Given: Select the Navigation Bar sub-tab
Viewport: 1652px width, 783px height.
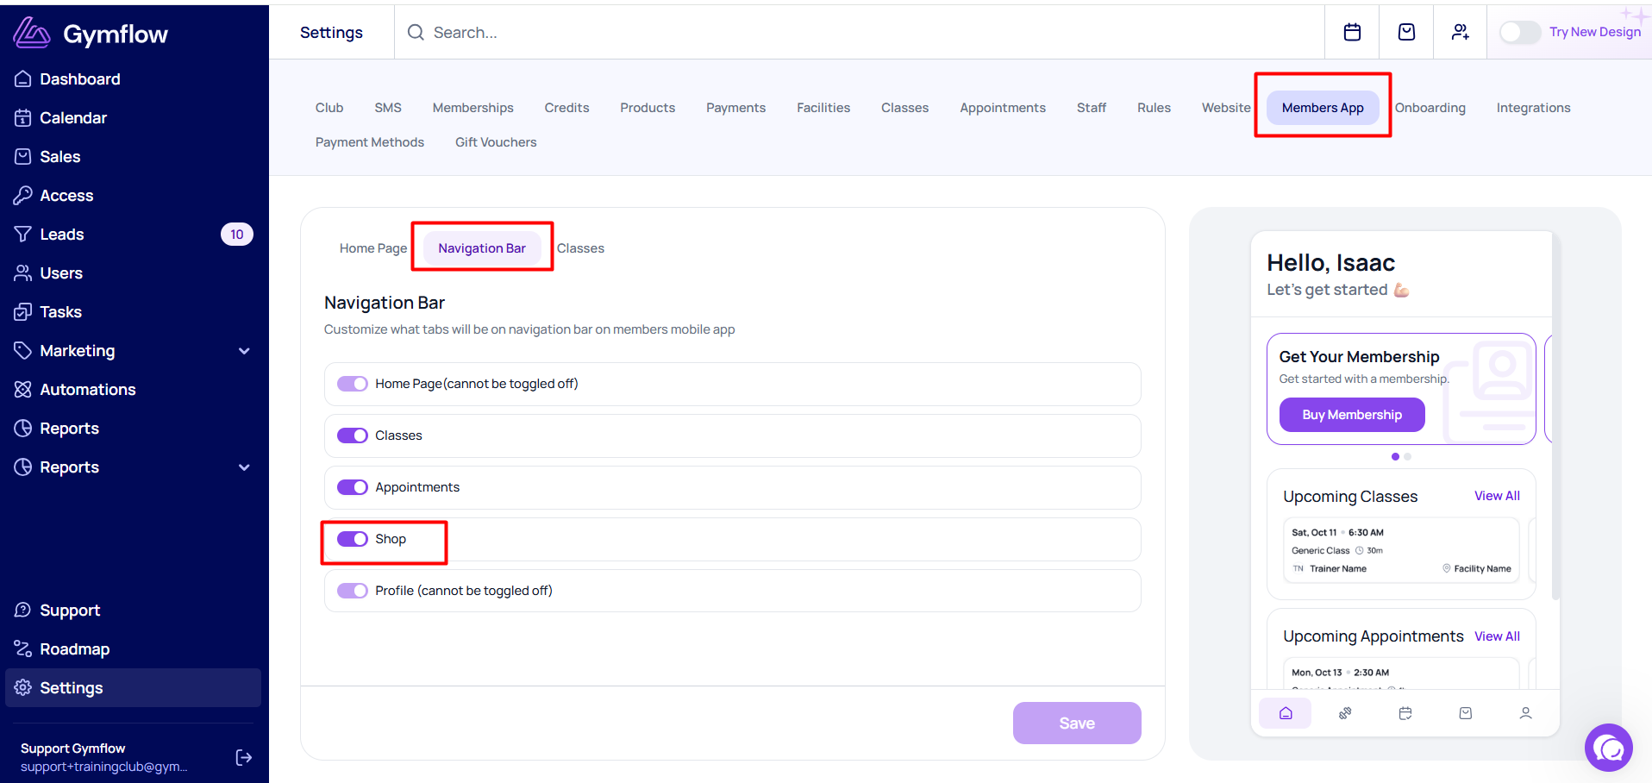Looking at the screenshot, I should click(482, 248).
